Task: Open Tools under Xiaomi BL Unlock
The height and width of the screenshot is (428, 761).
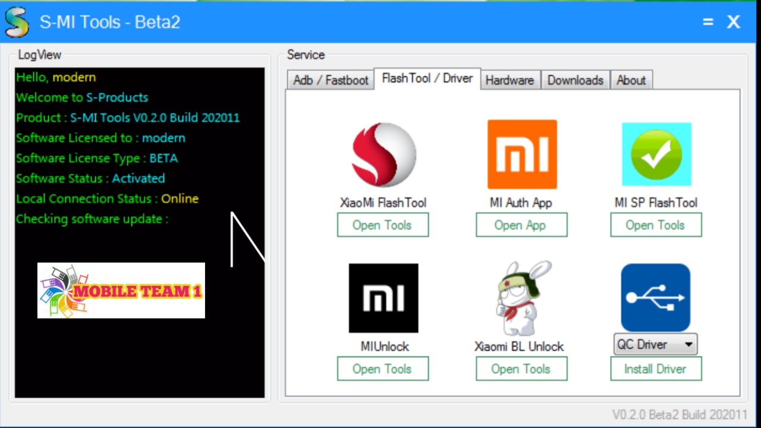Action: pos(521,369)
